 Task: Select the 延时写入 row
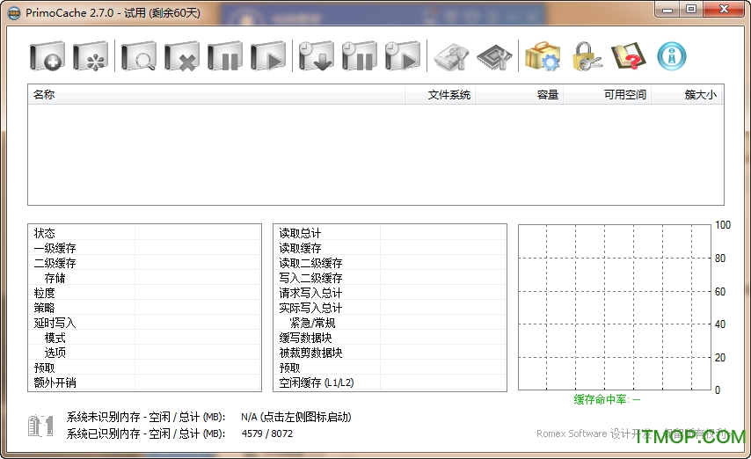(x=144, y=323)
